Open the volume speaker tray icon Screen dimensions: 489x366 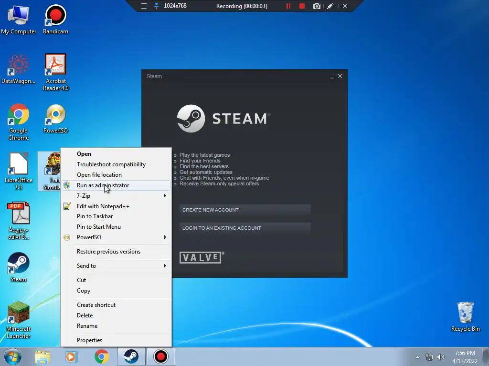click(x=441, y=357)
